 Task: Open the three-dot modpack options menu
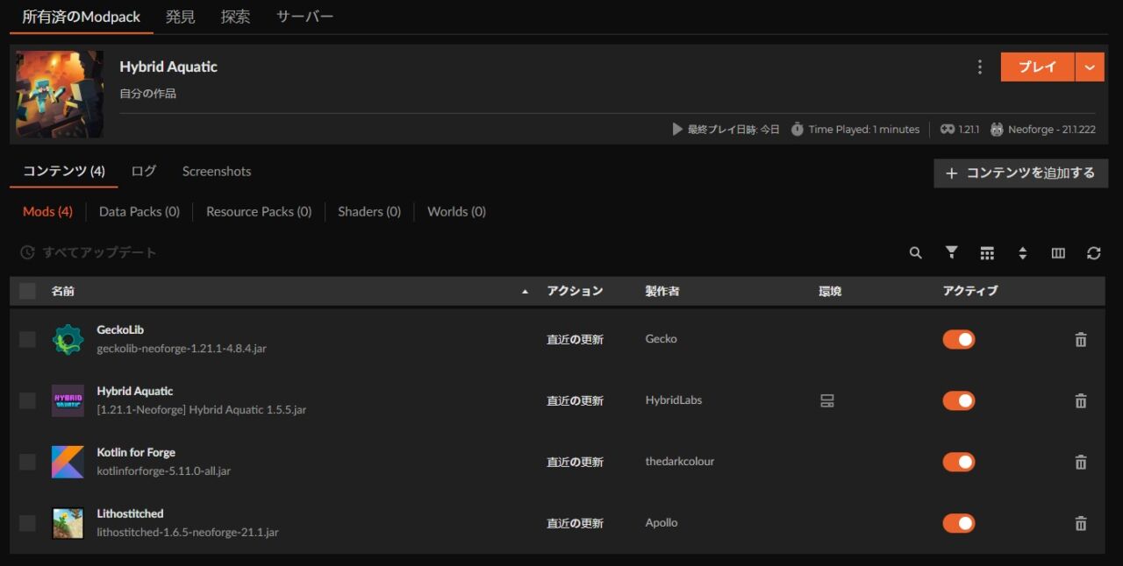[x=980, y=67]
